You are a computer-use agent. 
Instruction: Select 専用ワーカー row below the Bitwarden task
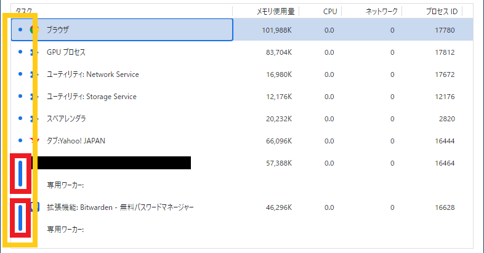click(x=65, y=229)
